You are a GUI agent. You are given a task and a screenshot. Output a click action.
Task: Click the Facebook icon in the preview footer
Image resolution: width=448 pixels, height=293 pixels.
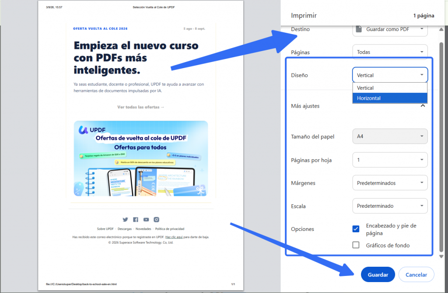[136, 220]
